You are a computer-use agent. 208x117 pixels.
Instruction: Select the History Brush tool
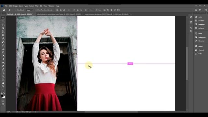(x=3, y=52)
